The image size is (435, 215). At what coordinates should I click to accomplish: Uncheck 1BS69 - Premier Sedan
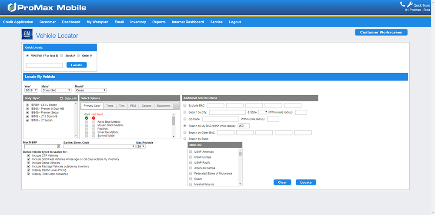coord(27,113)
